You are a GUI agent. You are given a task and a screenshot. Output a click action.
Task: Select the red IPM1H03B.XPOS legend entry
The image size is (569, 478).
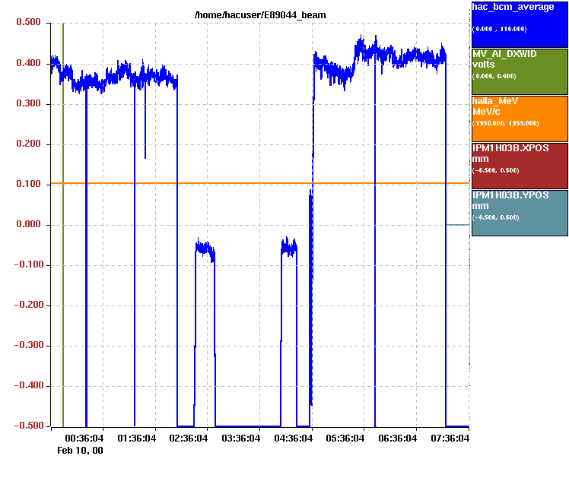(x=520, y=165)
